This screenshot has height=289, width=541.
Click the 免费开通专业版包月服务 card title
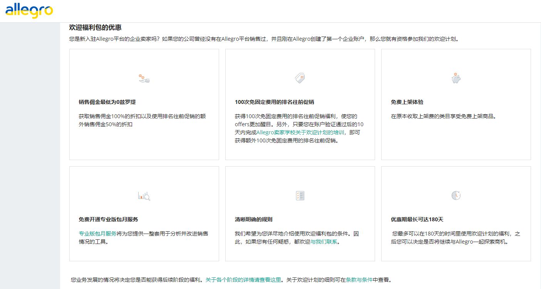108,219
